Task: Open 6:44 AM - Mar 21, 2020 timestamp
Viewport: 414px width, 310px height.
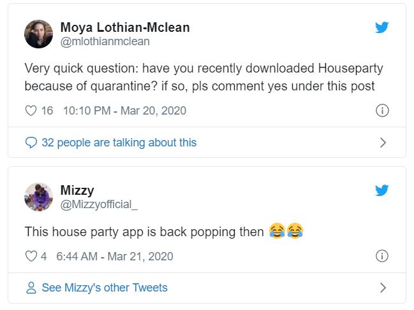Action: [x=115, y=257]
